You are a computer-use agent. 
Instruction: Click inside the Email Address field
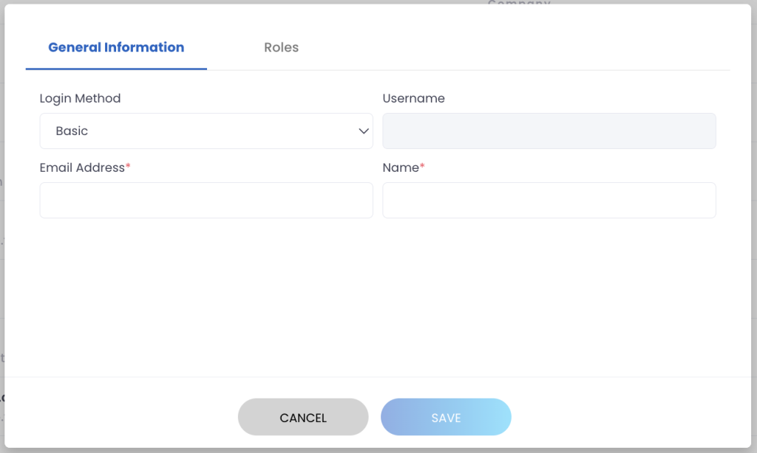tap(206, 200)
